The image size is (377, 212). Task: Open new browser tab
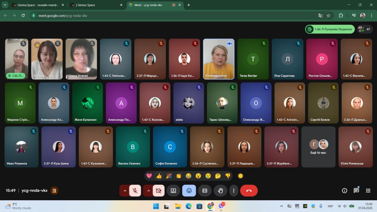(188, 5)
